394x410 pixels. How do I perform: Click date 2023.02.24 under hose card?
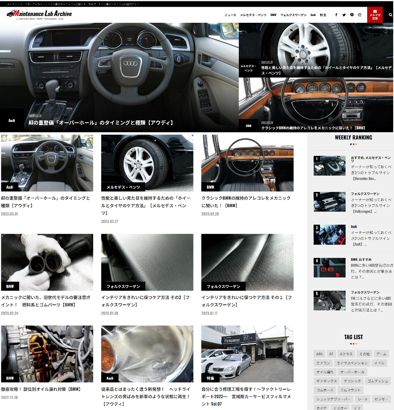pyautogui.click(x=10, y=313)
